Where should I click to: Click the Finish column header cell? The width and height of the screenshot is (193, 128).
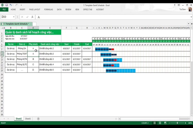[77, 44]
